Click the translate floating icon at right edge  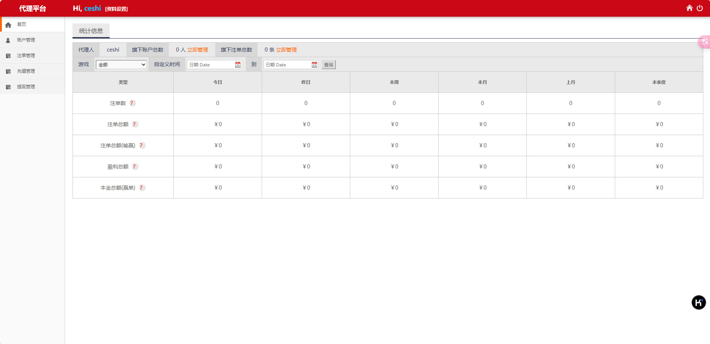tap(704, 42)
